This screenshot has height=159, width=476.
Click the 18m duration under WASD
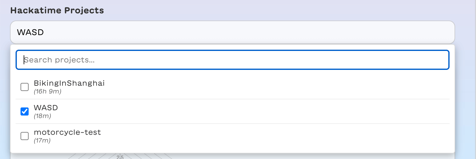(x=42, y=116)
